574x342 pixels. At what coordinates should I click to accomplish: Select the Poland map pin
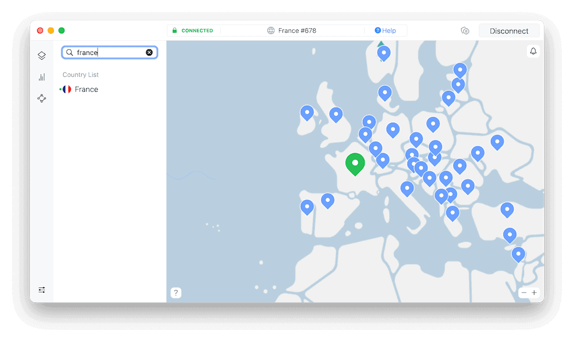[433, 125]
